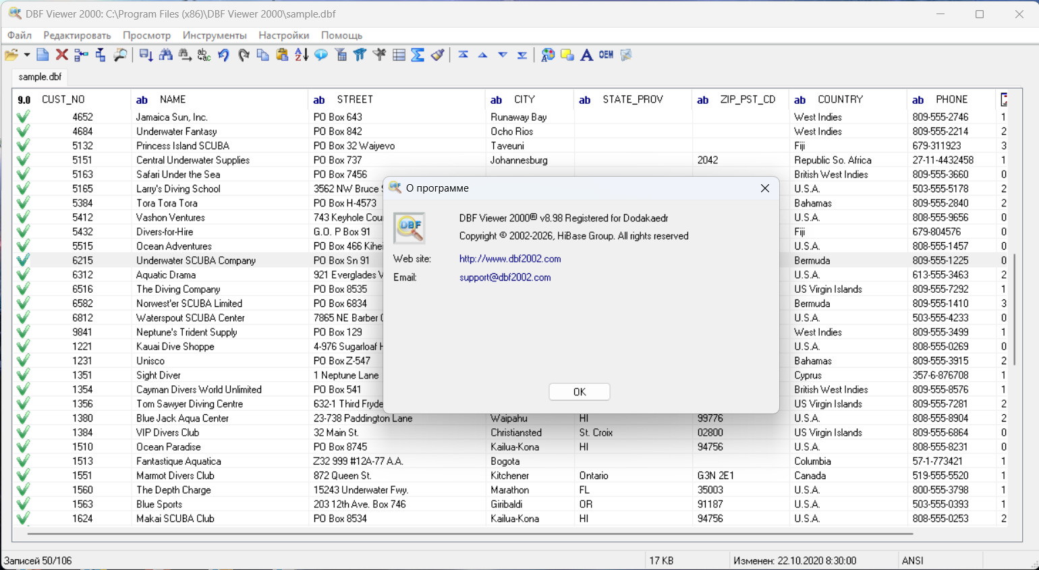Image resolution: width=1039 pixels, height=570 pixels.
Task: Toggle green checkmark for row 4652
Action: point(23,117)
